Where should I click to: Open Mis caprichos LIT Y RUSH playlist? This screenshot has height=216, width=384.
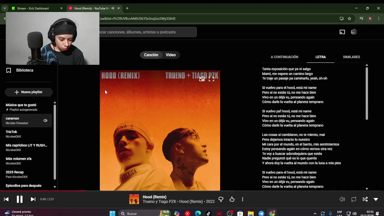[27, 148]
